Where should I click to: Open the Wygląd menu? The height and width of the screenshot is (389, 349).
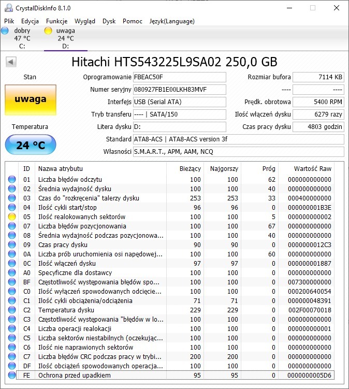[x=85, y=21]
